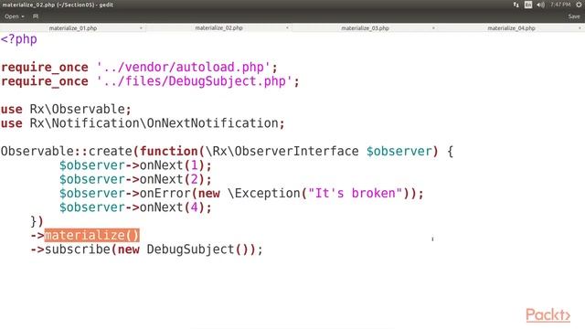This screenshot has width=585, height=329.
Task: Click the onError call in code
Action: pos(165,193)
